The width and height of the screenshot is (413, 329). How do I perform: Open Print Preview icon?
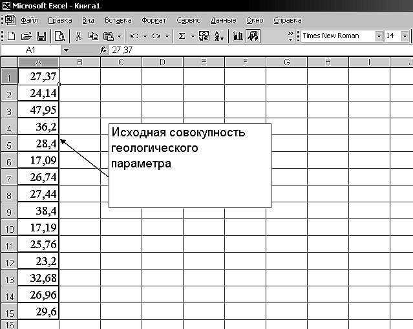tap(60, 36)
